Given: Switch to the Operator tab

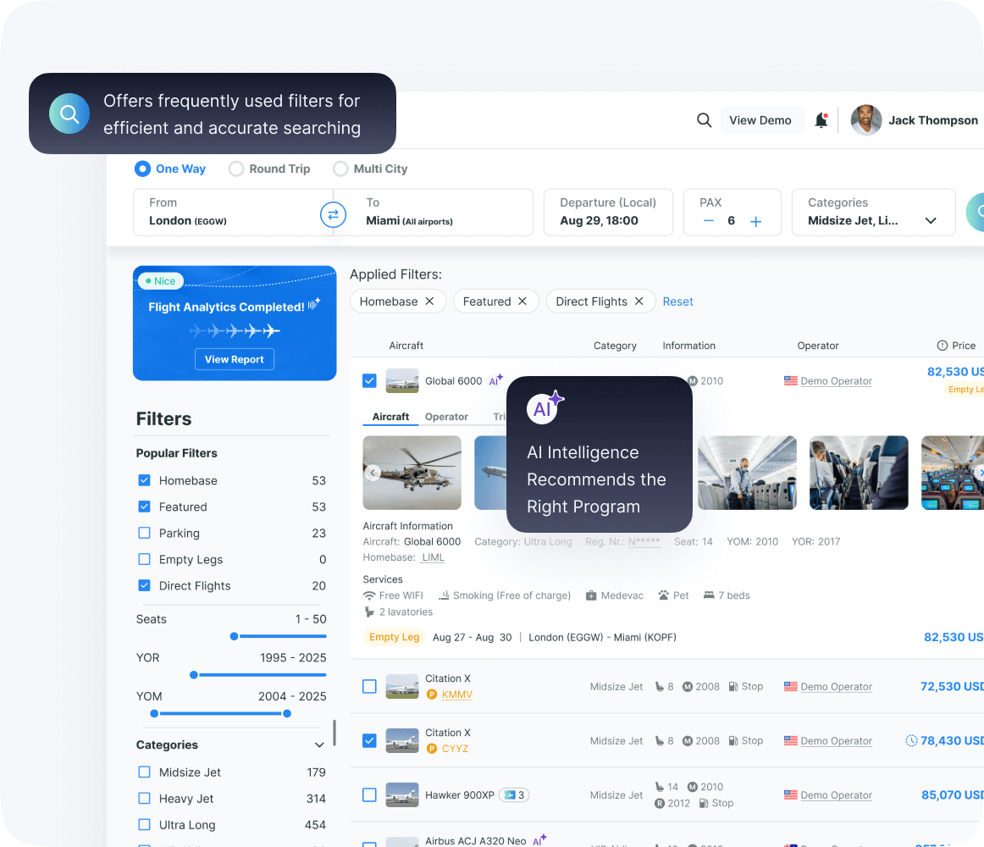Looking at the screenshot, I should (x=446, y=417).
